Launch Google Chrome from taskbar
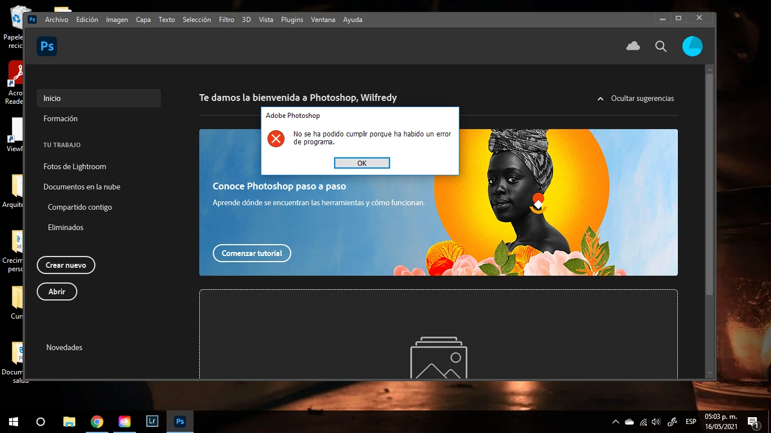Screen dimensions: 771x433 [97, 422]
